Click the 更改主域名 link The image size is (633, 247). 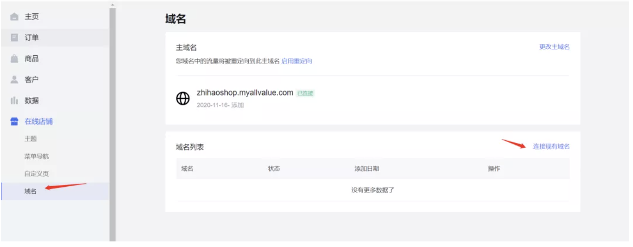point(554,47)
